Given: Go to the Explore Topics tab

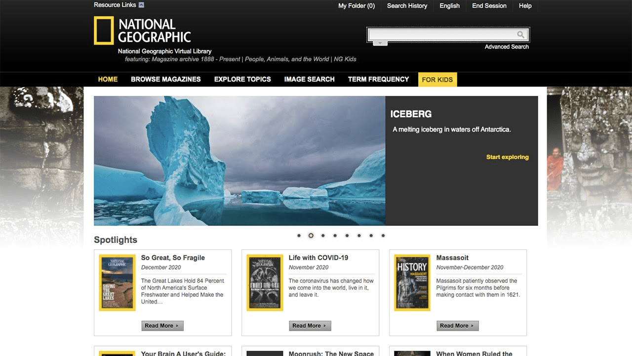Looking at the screenshot, I should click(242, 79).
